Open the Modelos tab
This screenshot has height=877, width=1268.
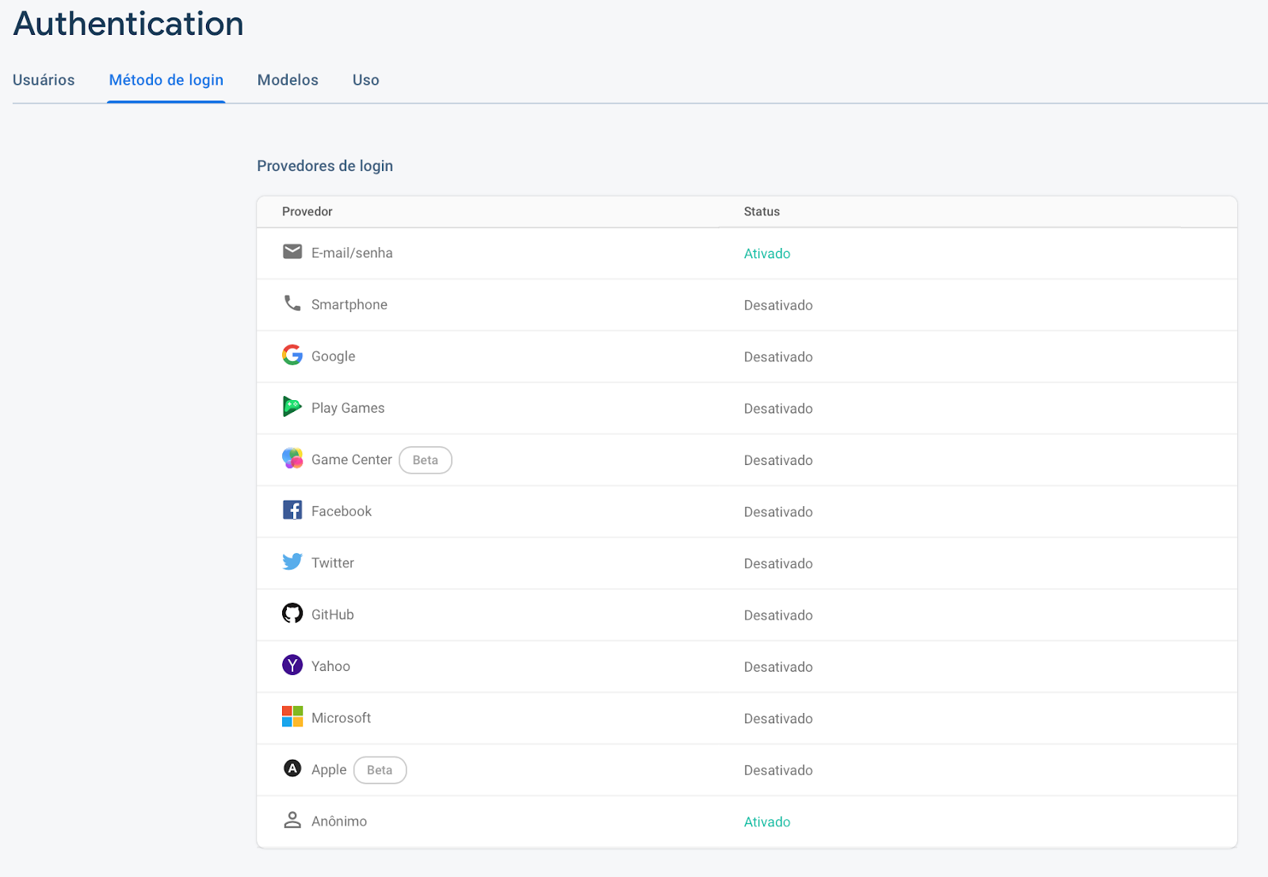(288, 80)
